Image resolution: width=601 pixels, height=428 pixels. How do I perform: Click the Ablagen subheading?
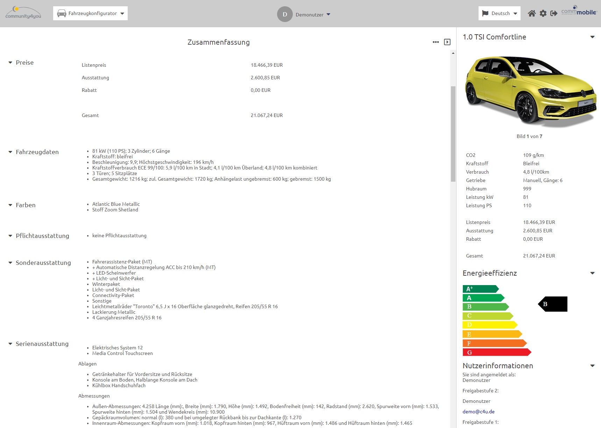tap(87, 364)
